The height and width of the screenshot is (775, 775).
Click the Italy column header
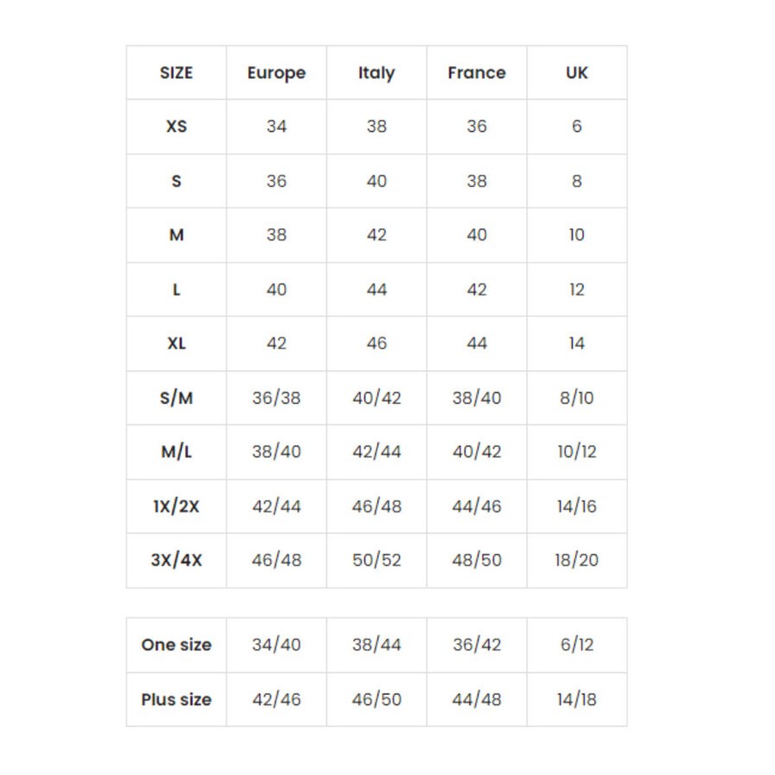point(376,73)
